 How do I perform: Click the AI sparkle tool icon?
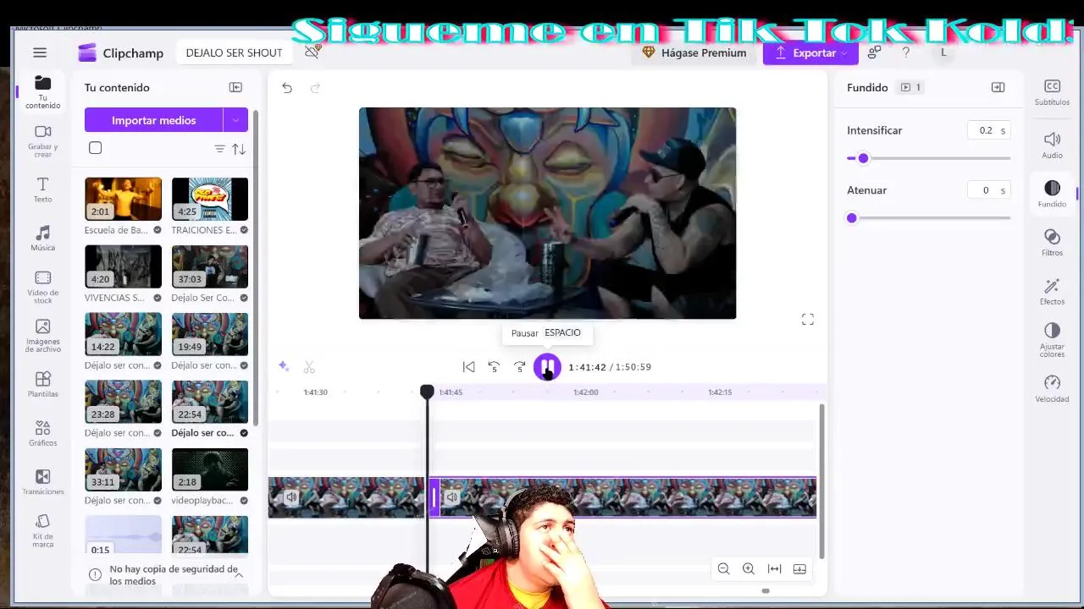click(x=284, y=366)
